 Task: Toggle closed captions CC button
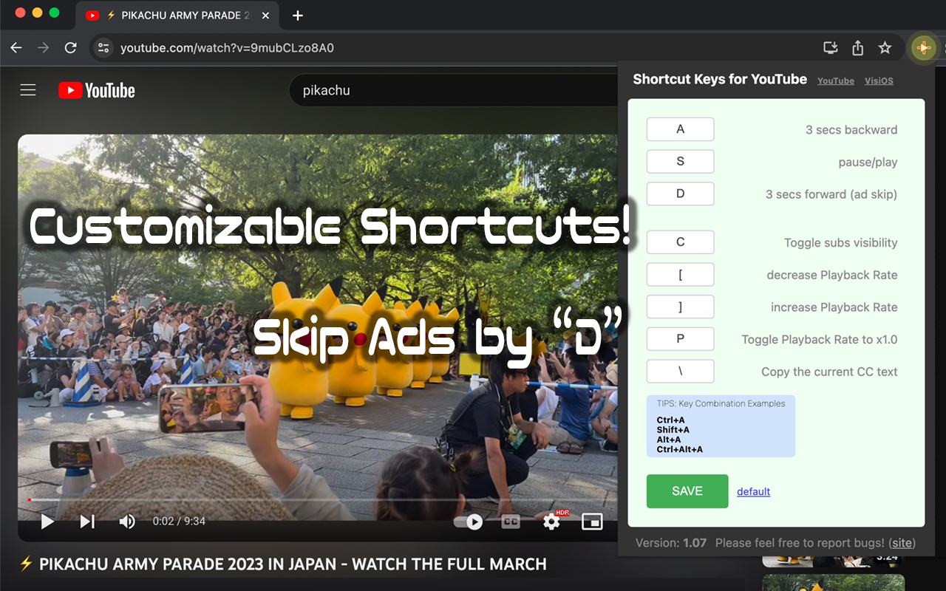click(x=511, y=522)
